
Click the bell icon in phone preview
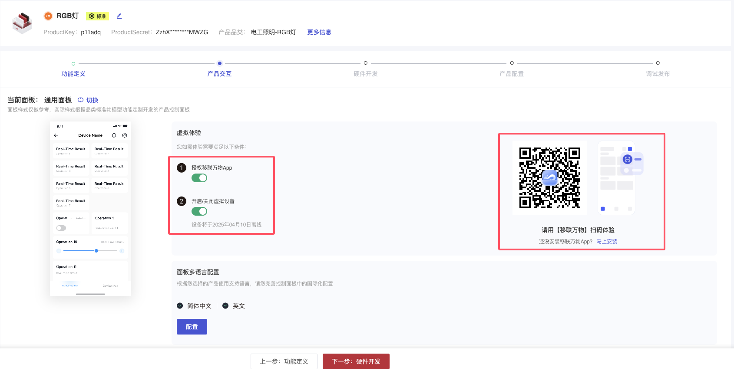114,135
